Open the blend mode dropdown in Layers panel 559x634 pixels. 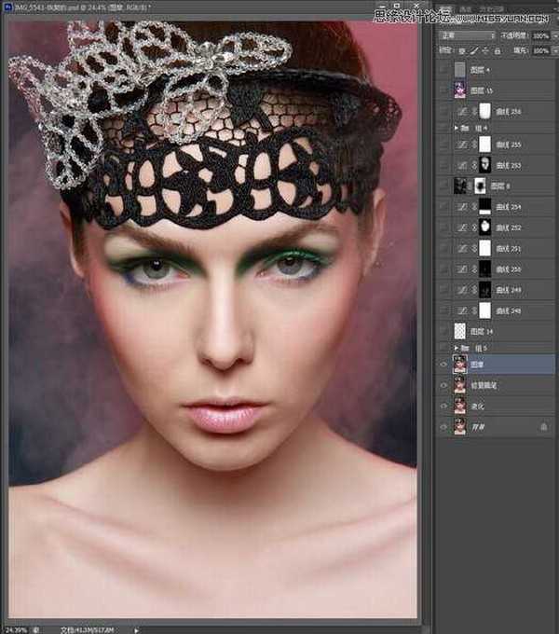tap(466, 35)
